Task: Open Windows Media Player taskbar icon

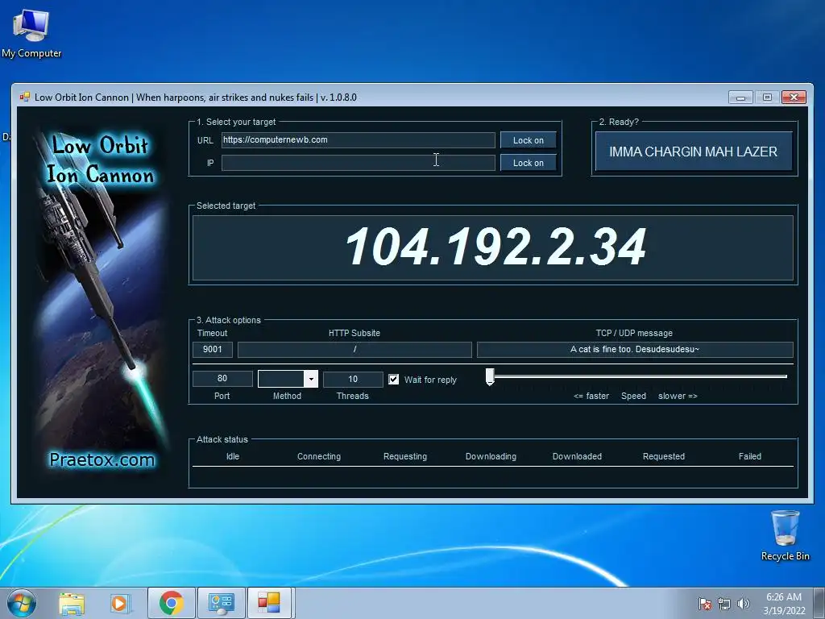Action: click(x=121, y=603)
